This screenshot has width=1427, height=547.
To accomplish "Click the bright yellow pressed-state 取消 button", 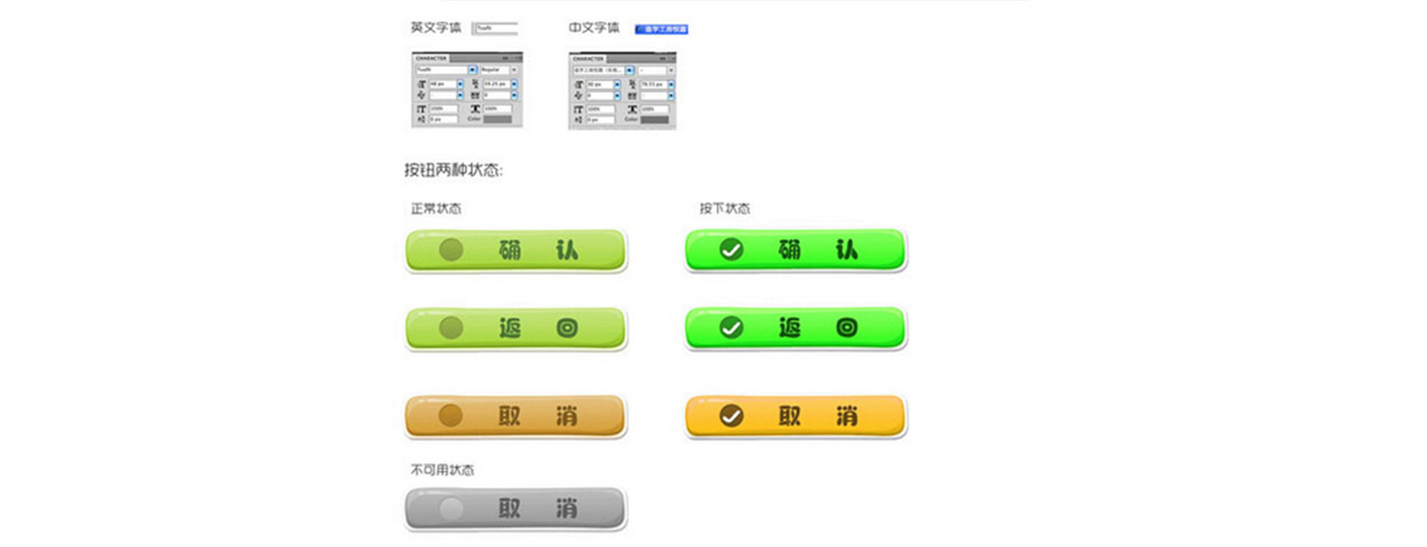I will click(796, 416).
